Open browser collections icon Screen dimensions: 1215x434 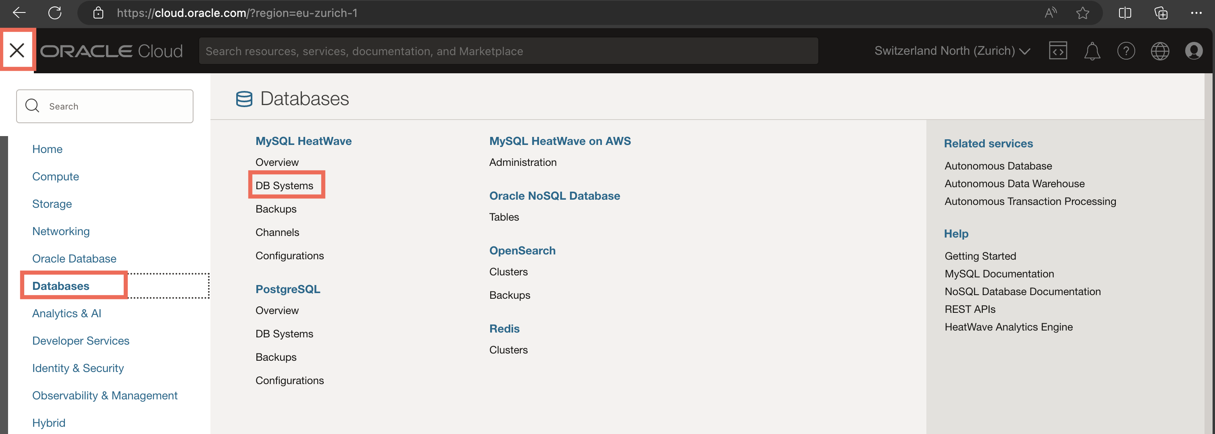[1161, 13]
